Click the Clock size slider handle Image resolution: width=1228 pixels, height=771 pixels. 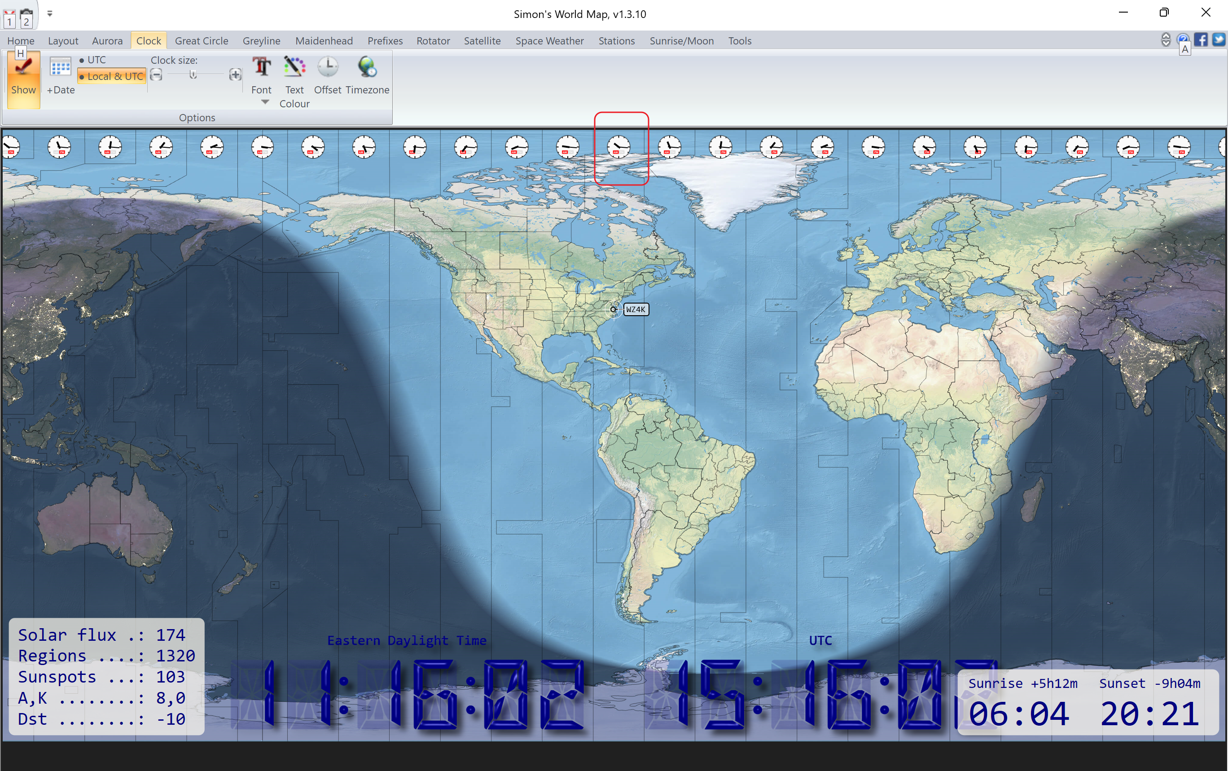pos(193,75)
